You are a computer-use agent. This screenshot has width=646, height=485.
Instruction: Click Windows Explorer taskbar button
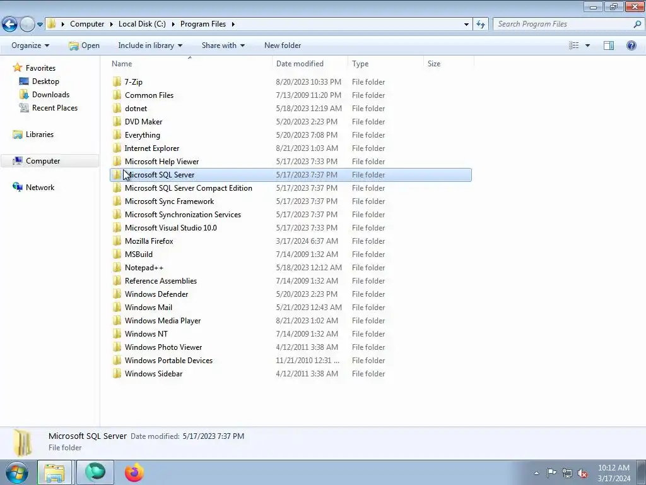(x=55, y=472)
